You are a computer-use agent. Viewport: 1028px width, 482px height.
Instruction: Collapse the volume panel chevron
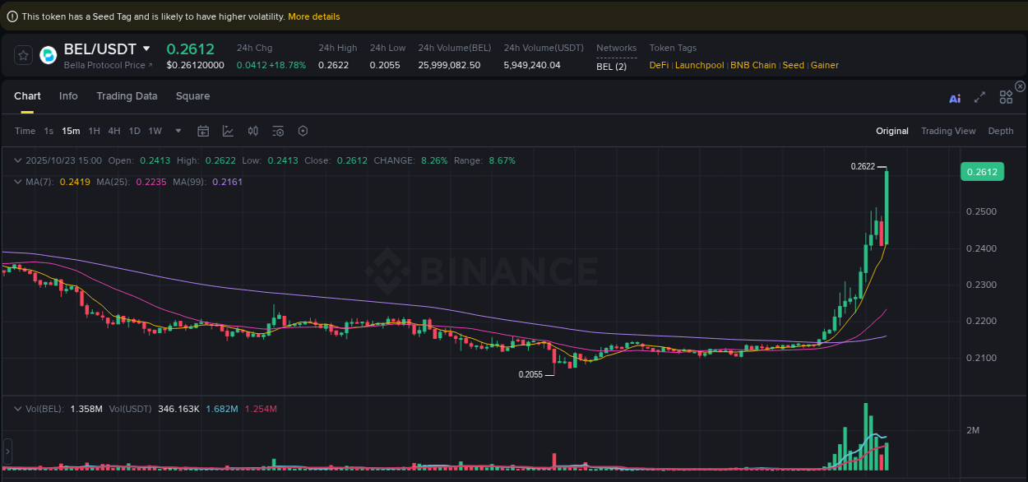(18, 408)
